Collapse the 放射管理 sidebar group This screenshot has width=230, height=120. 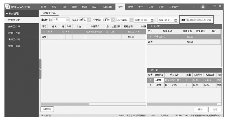point(22,13)
